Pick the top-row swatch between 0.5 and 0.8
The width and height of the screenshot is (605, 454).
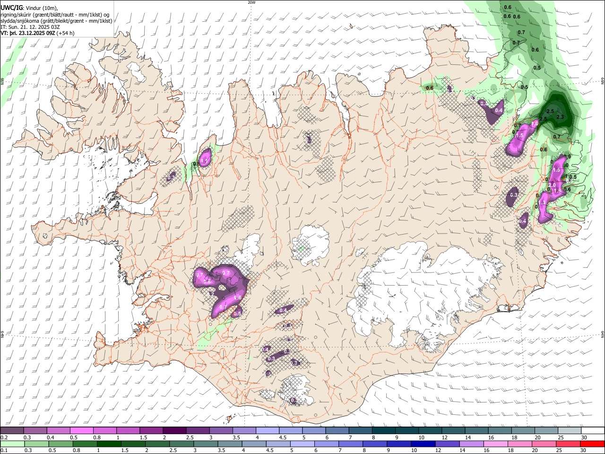[x=81, y=430]
